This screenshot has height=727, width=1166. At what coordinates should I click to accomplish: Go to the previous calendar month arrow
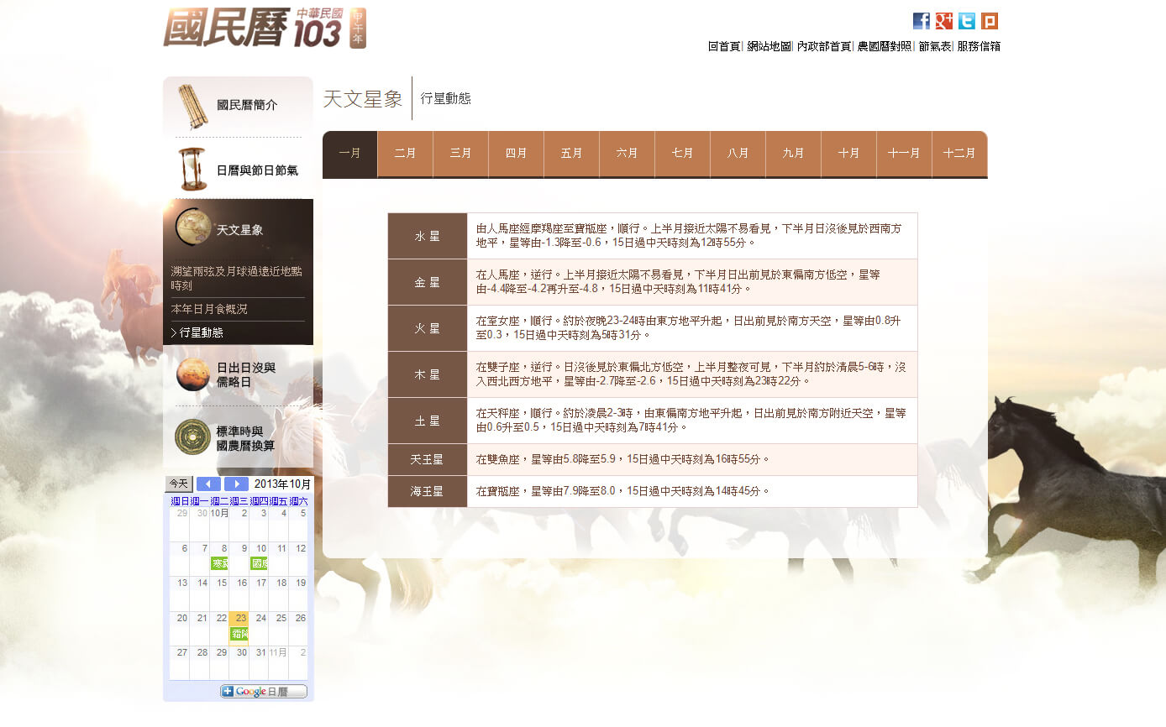[208, 484]
